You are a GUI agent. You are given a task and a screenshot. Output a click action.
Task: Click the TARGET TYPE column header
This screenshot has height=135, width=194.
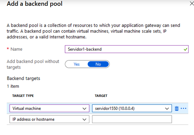point(23,96)
